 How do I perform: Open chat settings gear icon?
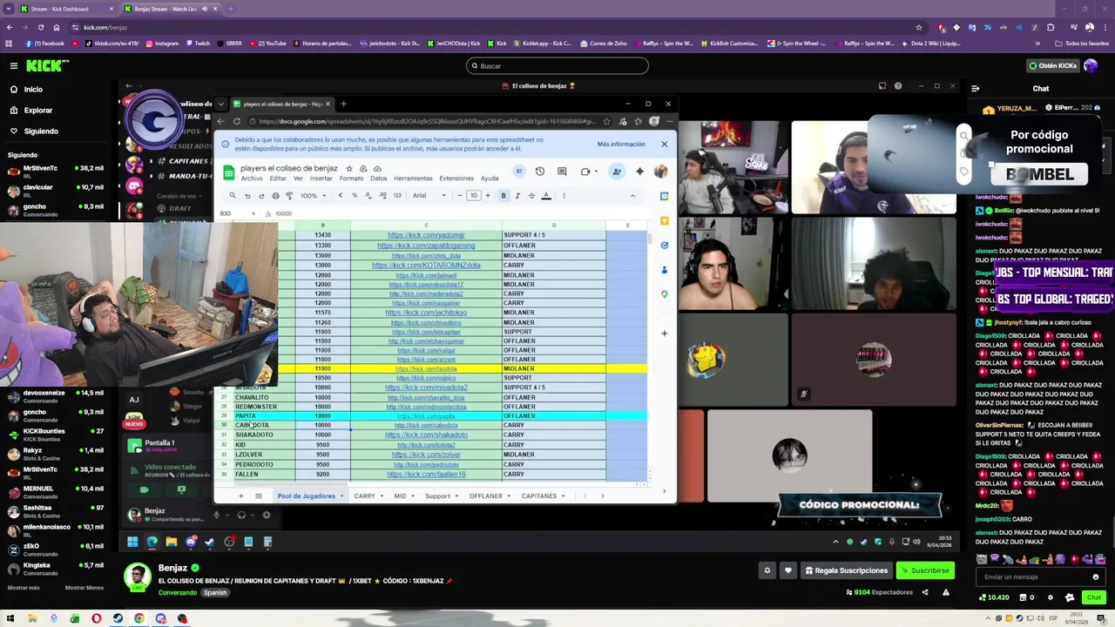[1050, 597]
